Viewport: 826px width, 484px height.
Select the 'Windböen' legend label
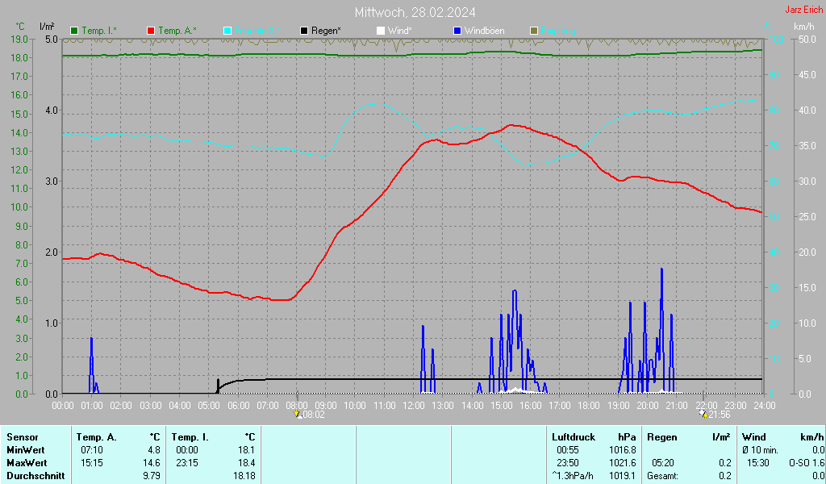[x=484, y=31]
